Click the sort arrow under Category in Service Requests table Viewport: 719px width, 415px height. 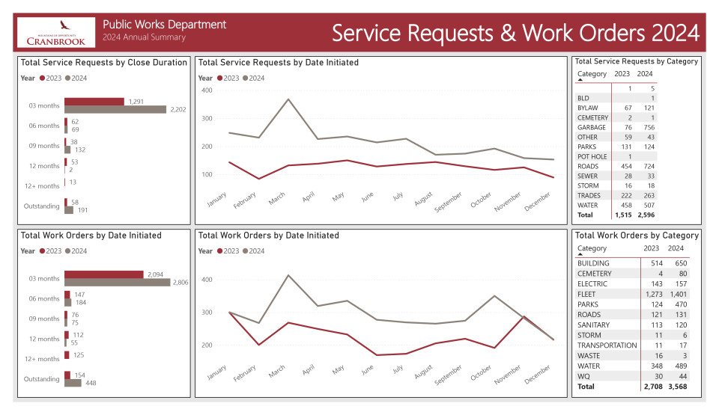coord(580,79)
